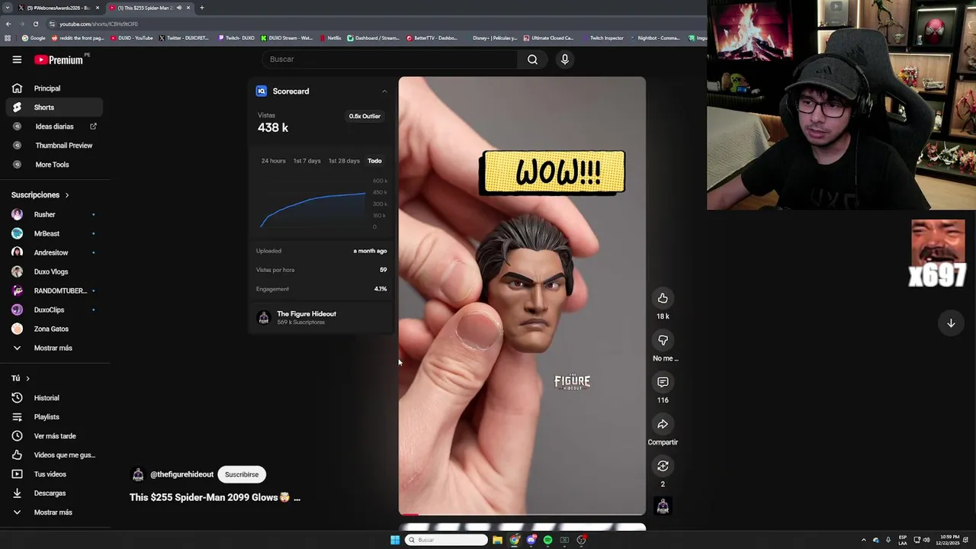Open the Netflix bookmark

331,38
